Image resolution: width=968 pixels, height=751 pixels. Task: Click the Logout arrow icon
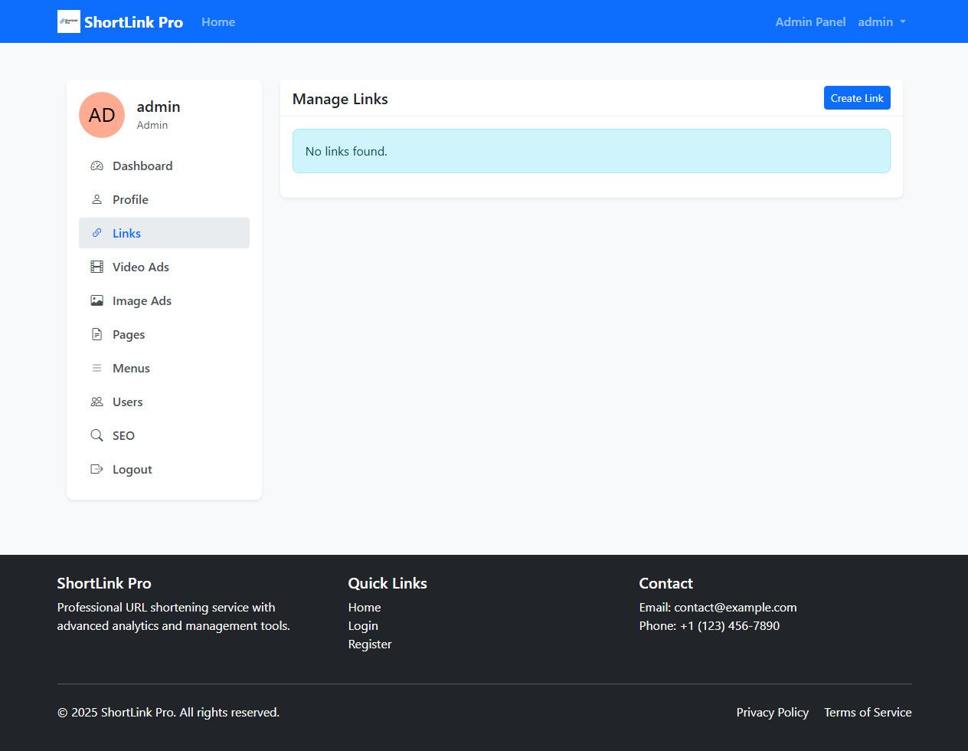tap(96, 469)
